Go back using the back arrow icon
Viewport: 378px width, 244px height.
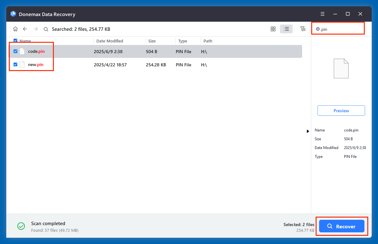point(25,29)
